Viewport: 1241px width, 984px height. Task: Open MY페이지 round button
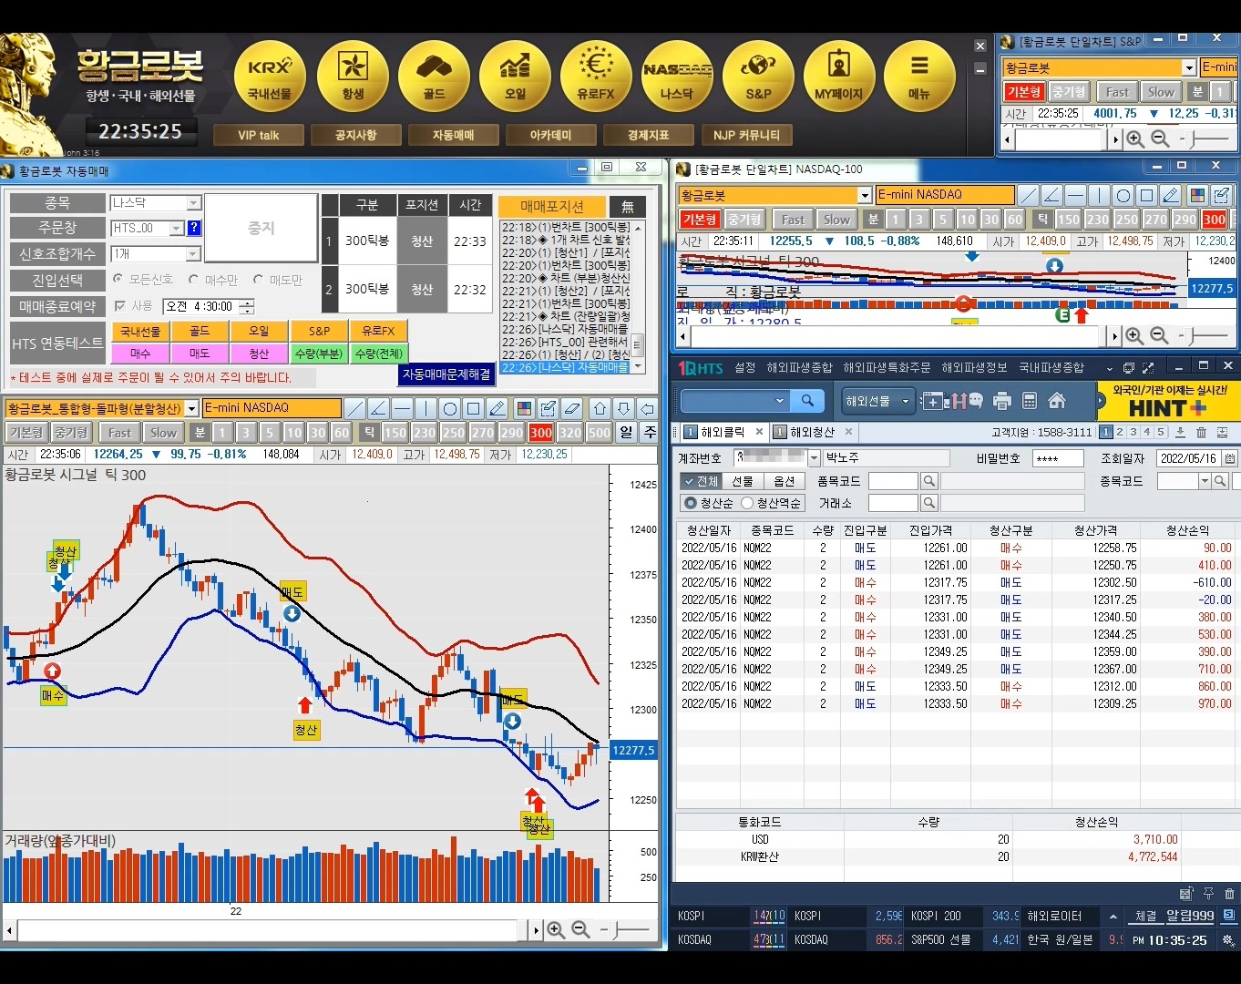click(x=839, y=77)
